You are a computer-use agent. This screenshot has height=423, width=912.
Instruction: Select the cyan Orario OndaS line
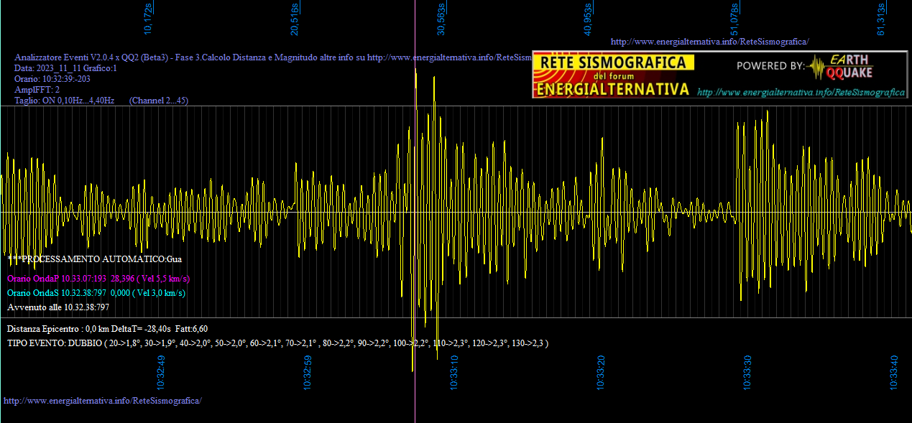tap(96, 292)
